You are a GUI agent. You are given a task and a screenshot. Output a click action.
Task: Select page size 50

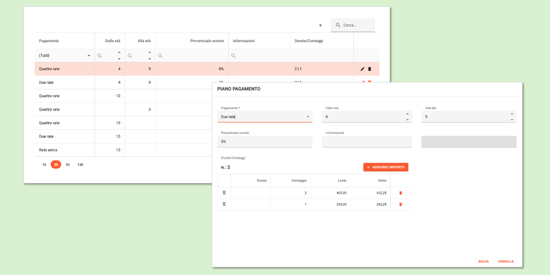pyautogui.click(x=67, y=165)
